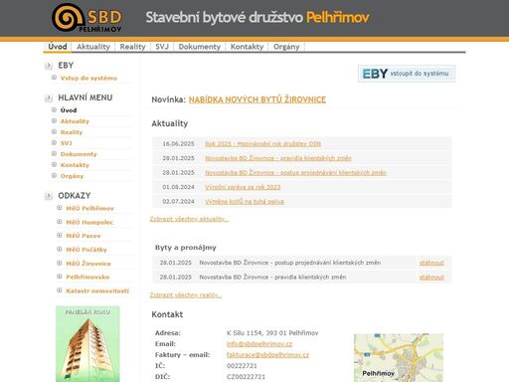509x382 pixels.
Task: Open the 16.06.2025 Rok 2025 družstev news item
Action: (262, 144)
